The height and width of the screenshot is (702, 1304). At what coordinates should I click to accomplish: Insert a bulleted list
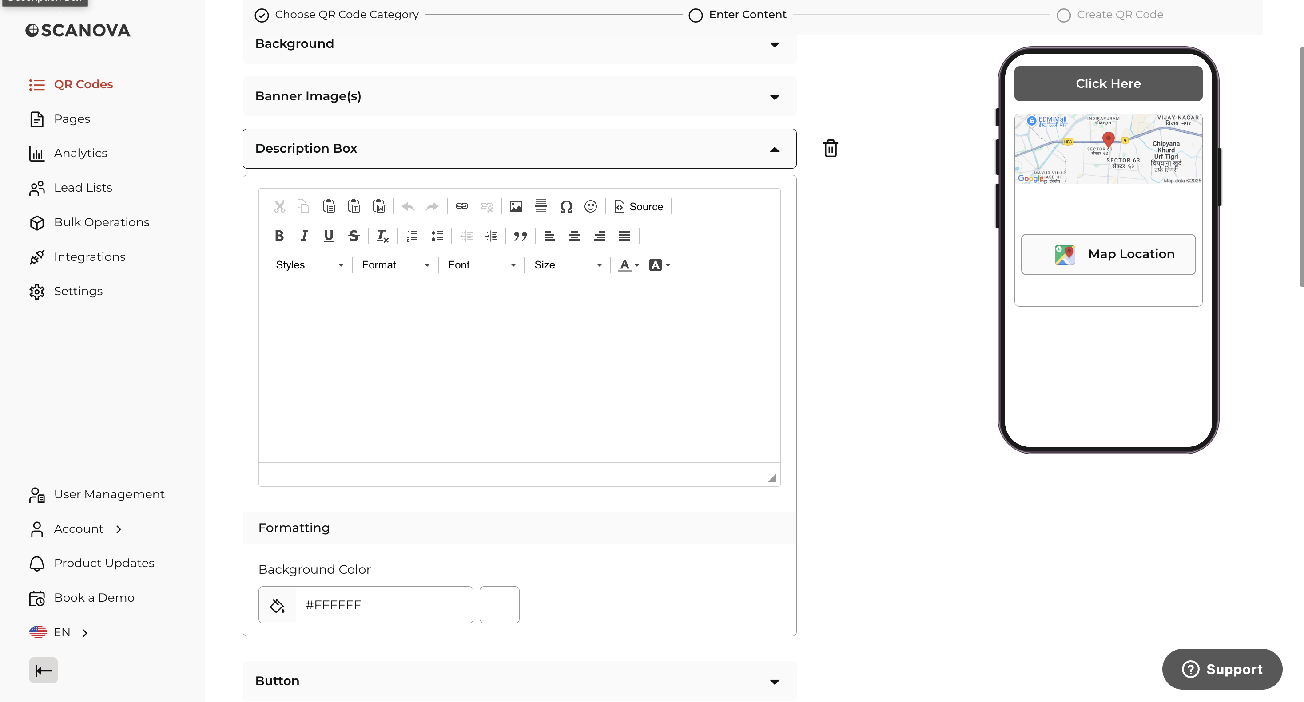coord(437,236)
